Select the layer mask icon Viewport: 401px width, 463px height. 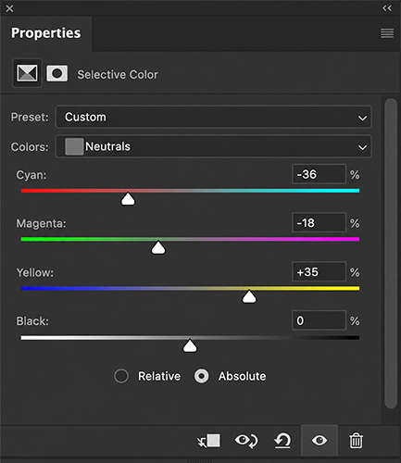[x=57, y=73]
